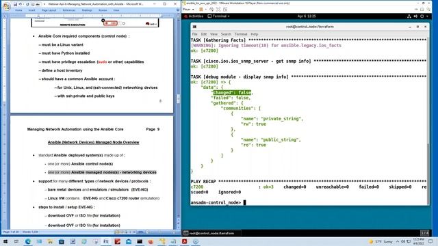Open Mailings ribbon tab
438x246 pixels.
pos(87,10)
